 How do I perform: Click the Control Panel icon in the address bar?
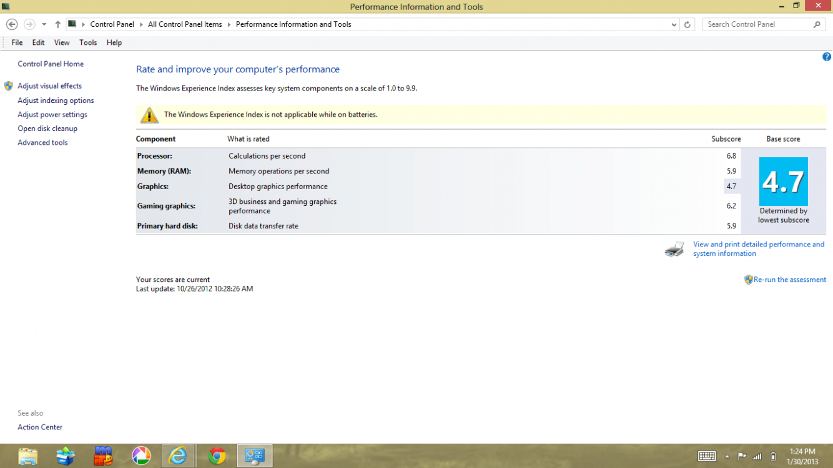click(72, 24)
